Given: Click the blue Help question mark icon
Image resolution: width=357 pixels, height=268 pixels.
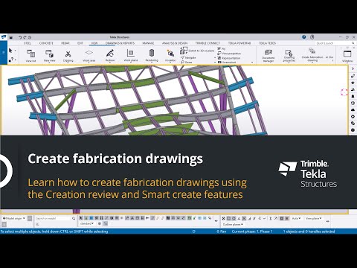Looking at the screenshot, I should 304,37.
